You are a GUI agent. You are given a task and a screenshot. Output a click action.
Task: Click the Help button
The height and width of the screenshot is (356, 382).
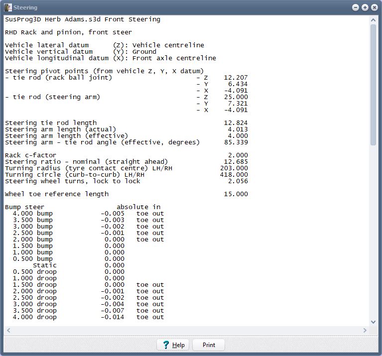click(173, 345)
